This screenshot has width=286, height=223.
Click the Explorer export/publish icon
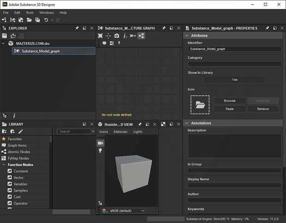[x=13, y=36]
